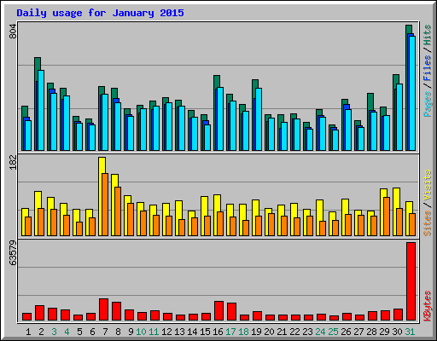Select the cyan Pages bar for day 19

tap(259, 119)
